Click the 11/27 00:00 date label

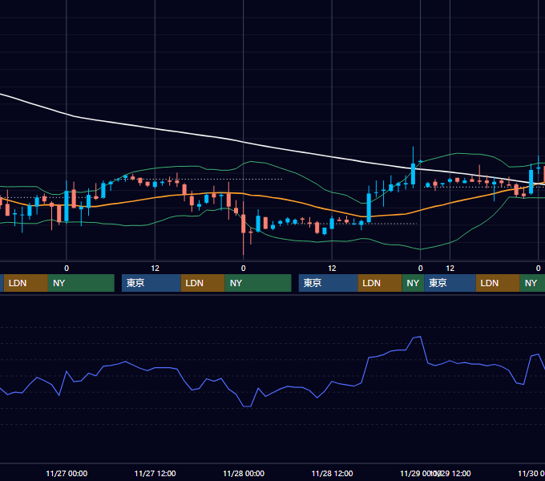[67, 473]
